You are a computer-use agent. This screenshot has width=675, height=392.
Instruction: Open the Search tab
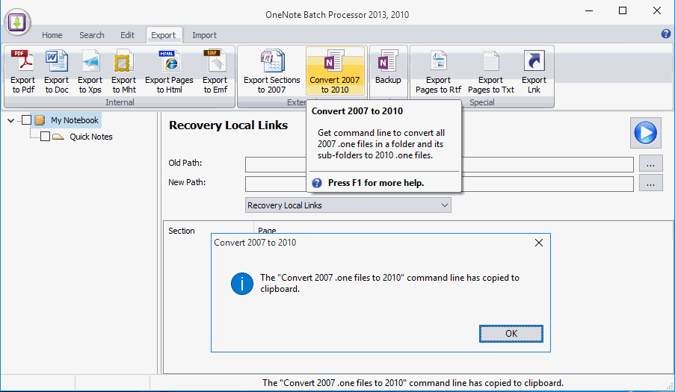click(x=92, y=35)
